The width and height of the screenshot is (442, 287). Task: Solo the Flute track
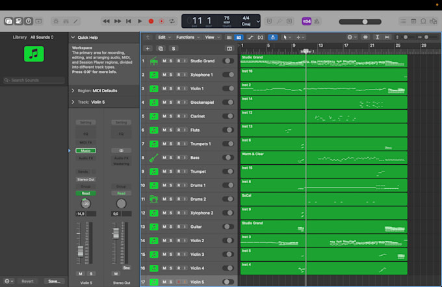[171, 130]
